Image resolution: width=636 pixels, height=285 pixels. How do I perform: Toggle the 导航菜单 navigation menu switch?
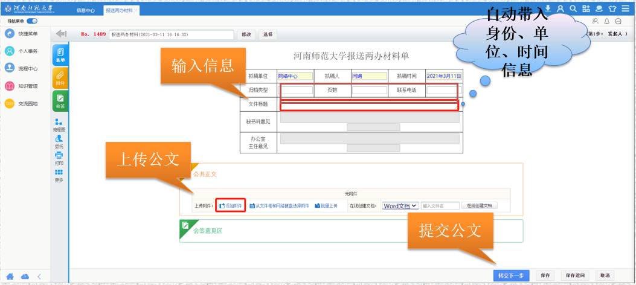tap(32, 21)
